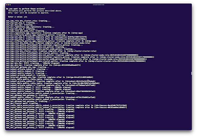Screen dimensions: 197x137
Task: Click nat_eip_1 "Creation complete" line
Action: [47, 39]
